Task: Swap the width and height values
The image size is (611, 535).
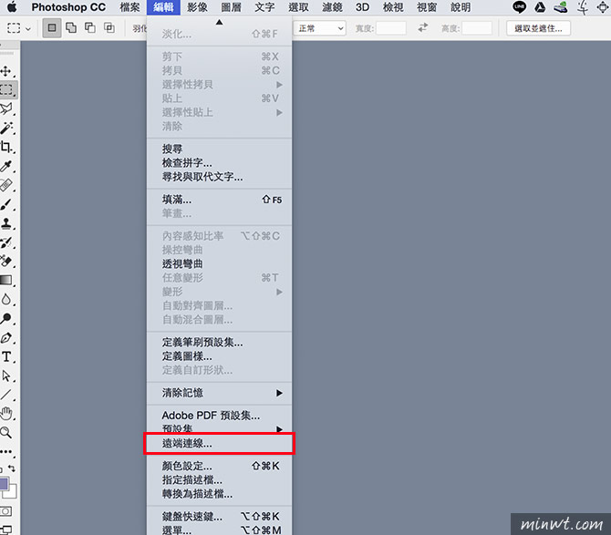Action: point(423,27)
